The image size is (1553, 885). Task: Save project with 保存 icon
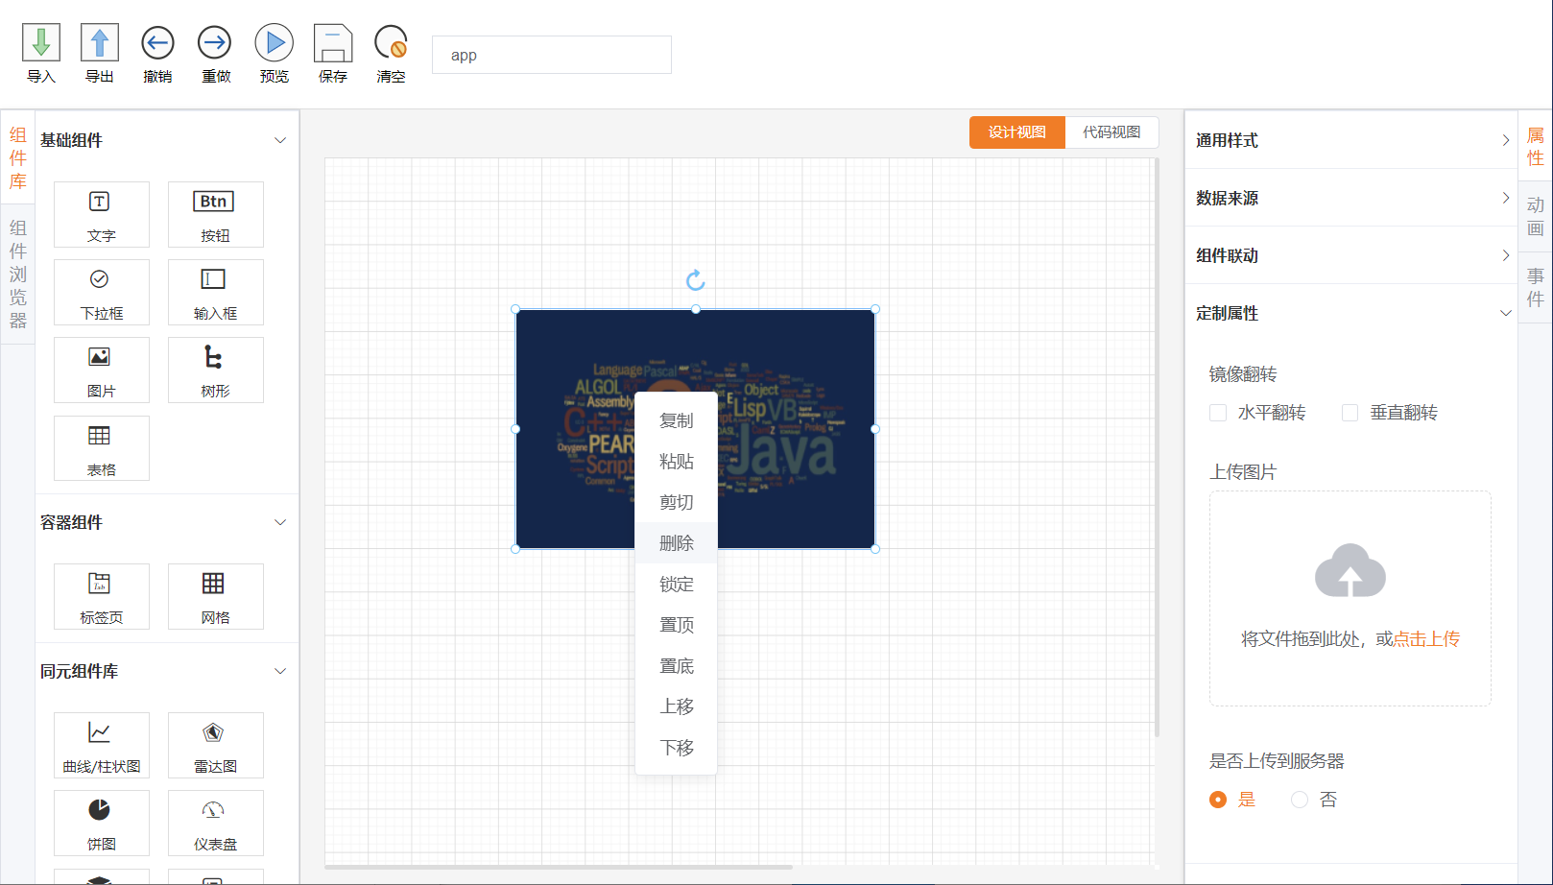[333, 43]
